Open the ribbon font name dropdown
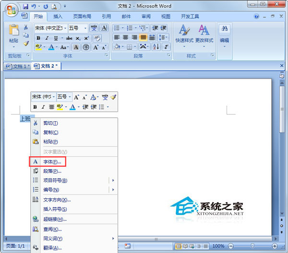Image resolution: width=288 pixels, height=253 pixels. coord(64,28)
